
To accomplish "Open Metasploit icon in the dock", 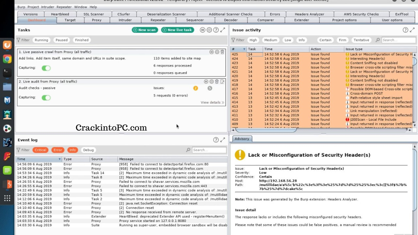I will 7,101.
